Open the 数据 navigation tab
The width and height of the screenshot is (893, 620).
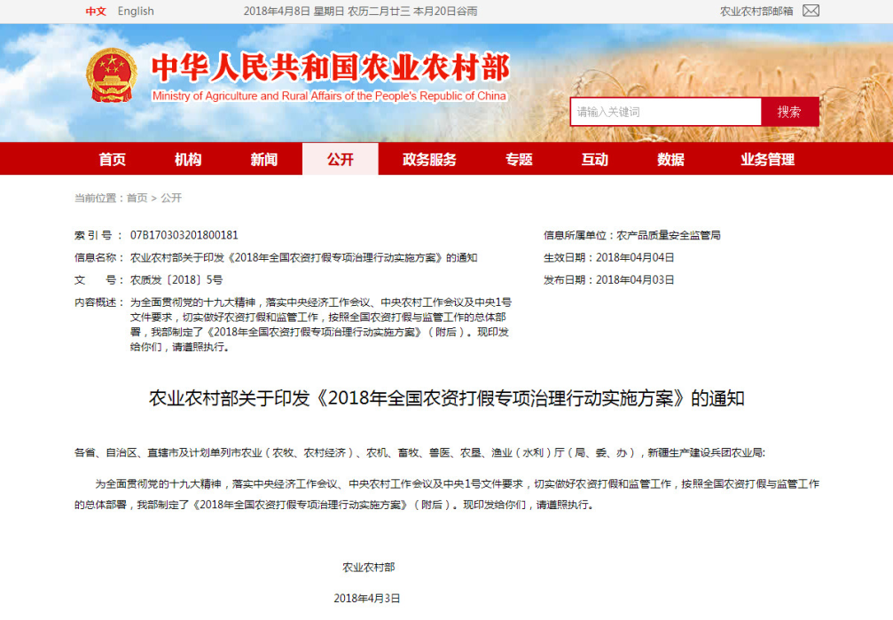click(x=670, y=159)
